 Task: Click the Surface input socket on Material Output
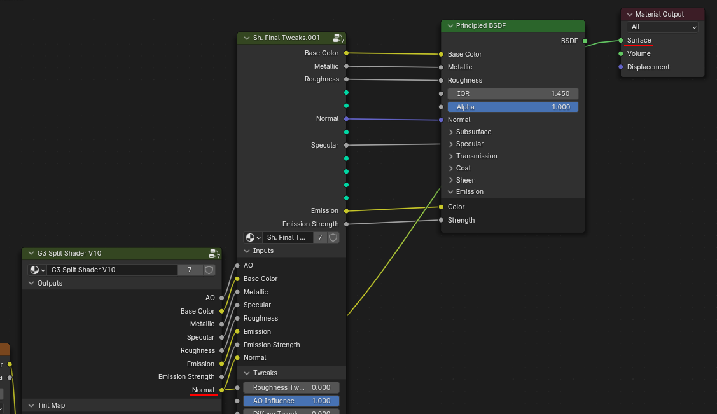621,40
